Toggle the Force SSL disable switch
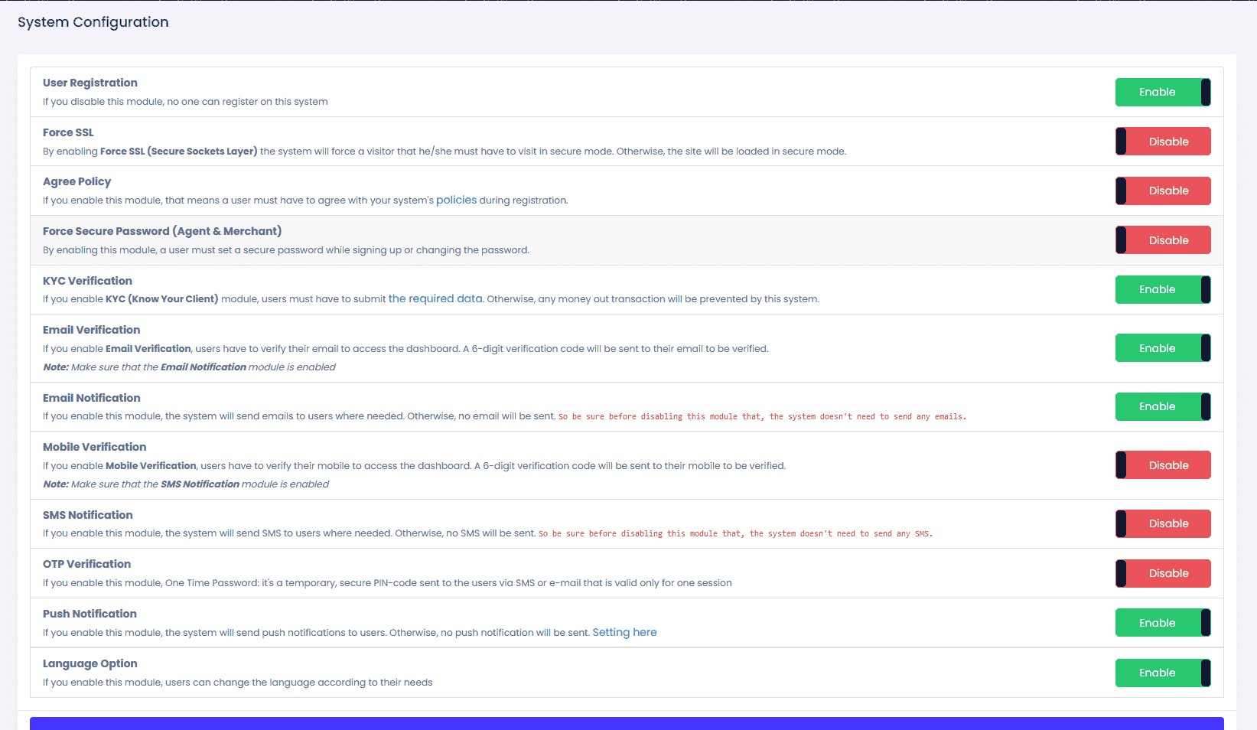 tap(1162, 142)
